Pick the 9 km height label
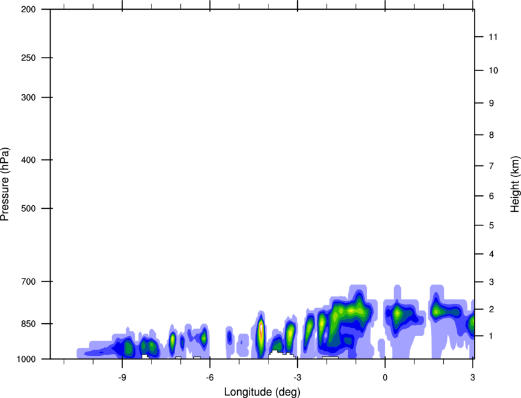The image size is (521, 398). (492, 103)
